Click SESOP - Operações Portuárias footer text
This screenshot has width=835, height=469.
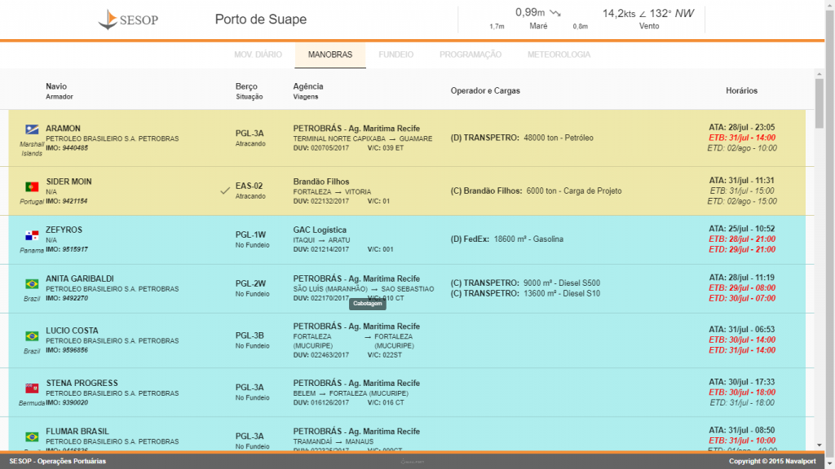pyautogui.click(x=58, y=461)
